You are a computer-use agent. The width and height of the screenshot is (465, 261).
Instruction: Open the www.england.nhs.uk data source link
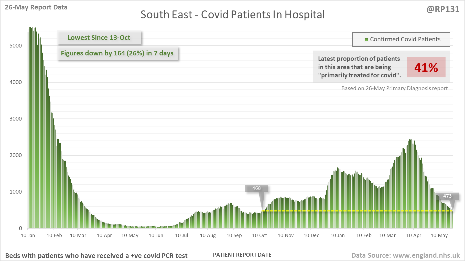point(426,255)
